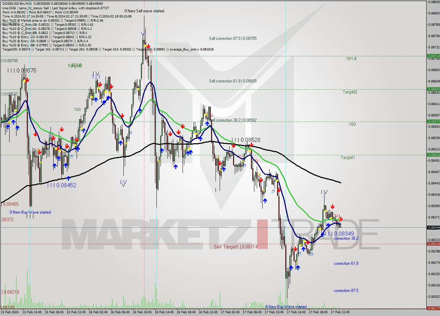
Task: Click the '| | | 0.08452' wave label
Action: (62, 185)
